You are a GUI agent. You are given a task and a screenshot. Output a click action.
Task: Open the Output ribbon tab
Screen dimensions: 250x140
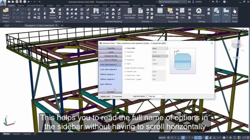pyautogui.click(x=50, y=5)
